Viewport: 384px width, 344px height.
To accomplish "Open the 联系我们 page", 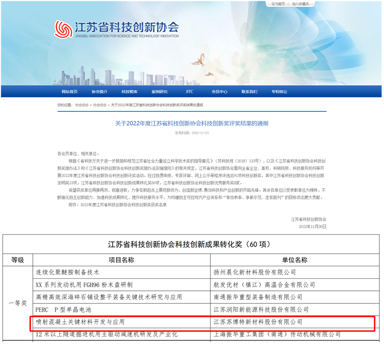I will [250, 92].
